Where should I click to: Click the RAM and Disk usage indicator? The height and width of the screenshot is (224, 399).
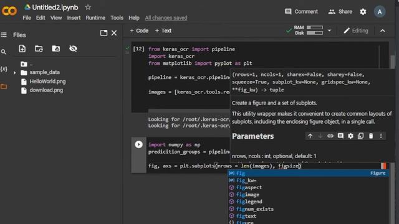pyautogui.click(x=309, y=30)
